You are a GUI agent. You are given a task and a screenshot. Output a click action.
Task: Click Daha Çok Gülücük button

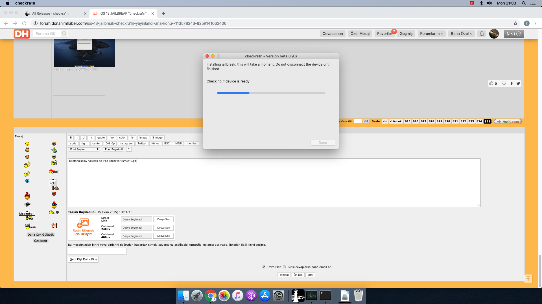click(x=41, y=234)
